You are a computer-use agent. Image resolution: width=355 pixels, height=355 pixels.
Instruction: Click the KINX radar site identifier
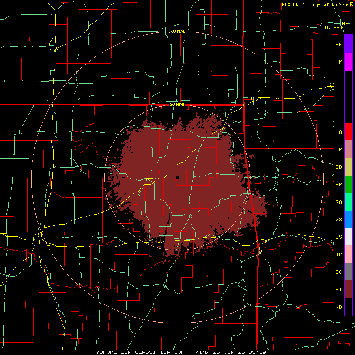[202, 352]
